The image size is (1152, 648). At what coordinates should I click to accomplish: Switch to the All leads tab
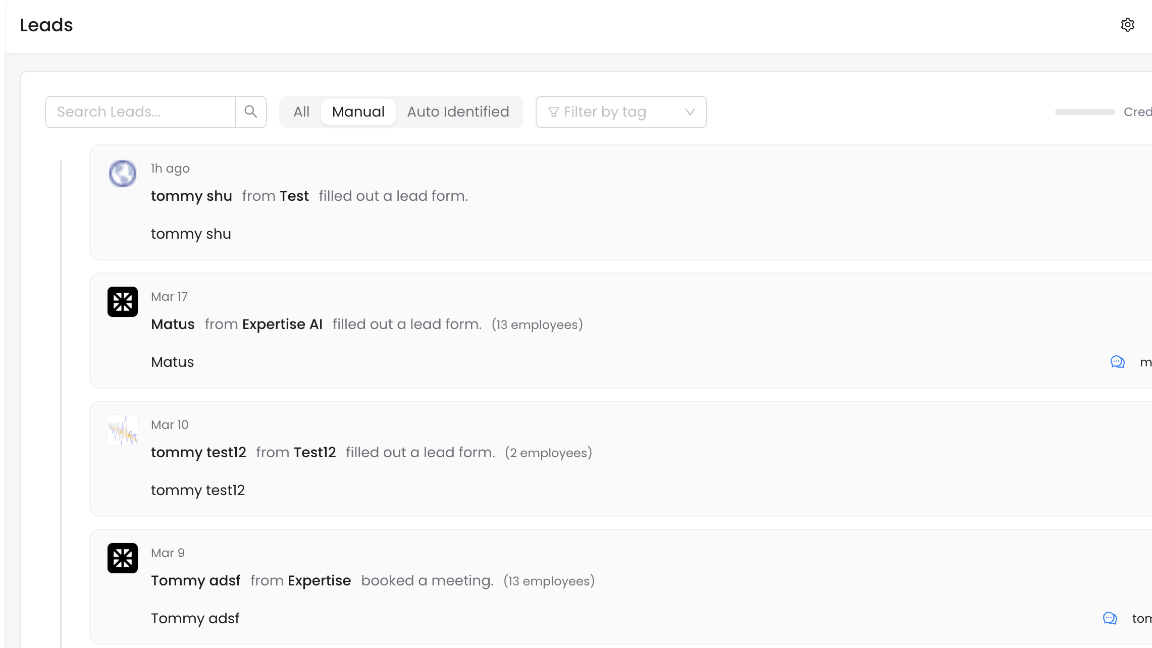[x=301, y=112]
